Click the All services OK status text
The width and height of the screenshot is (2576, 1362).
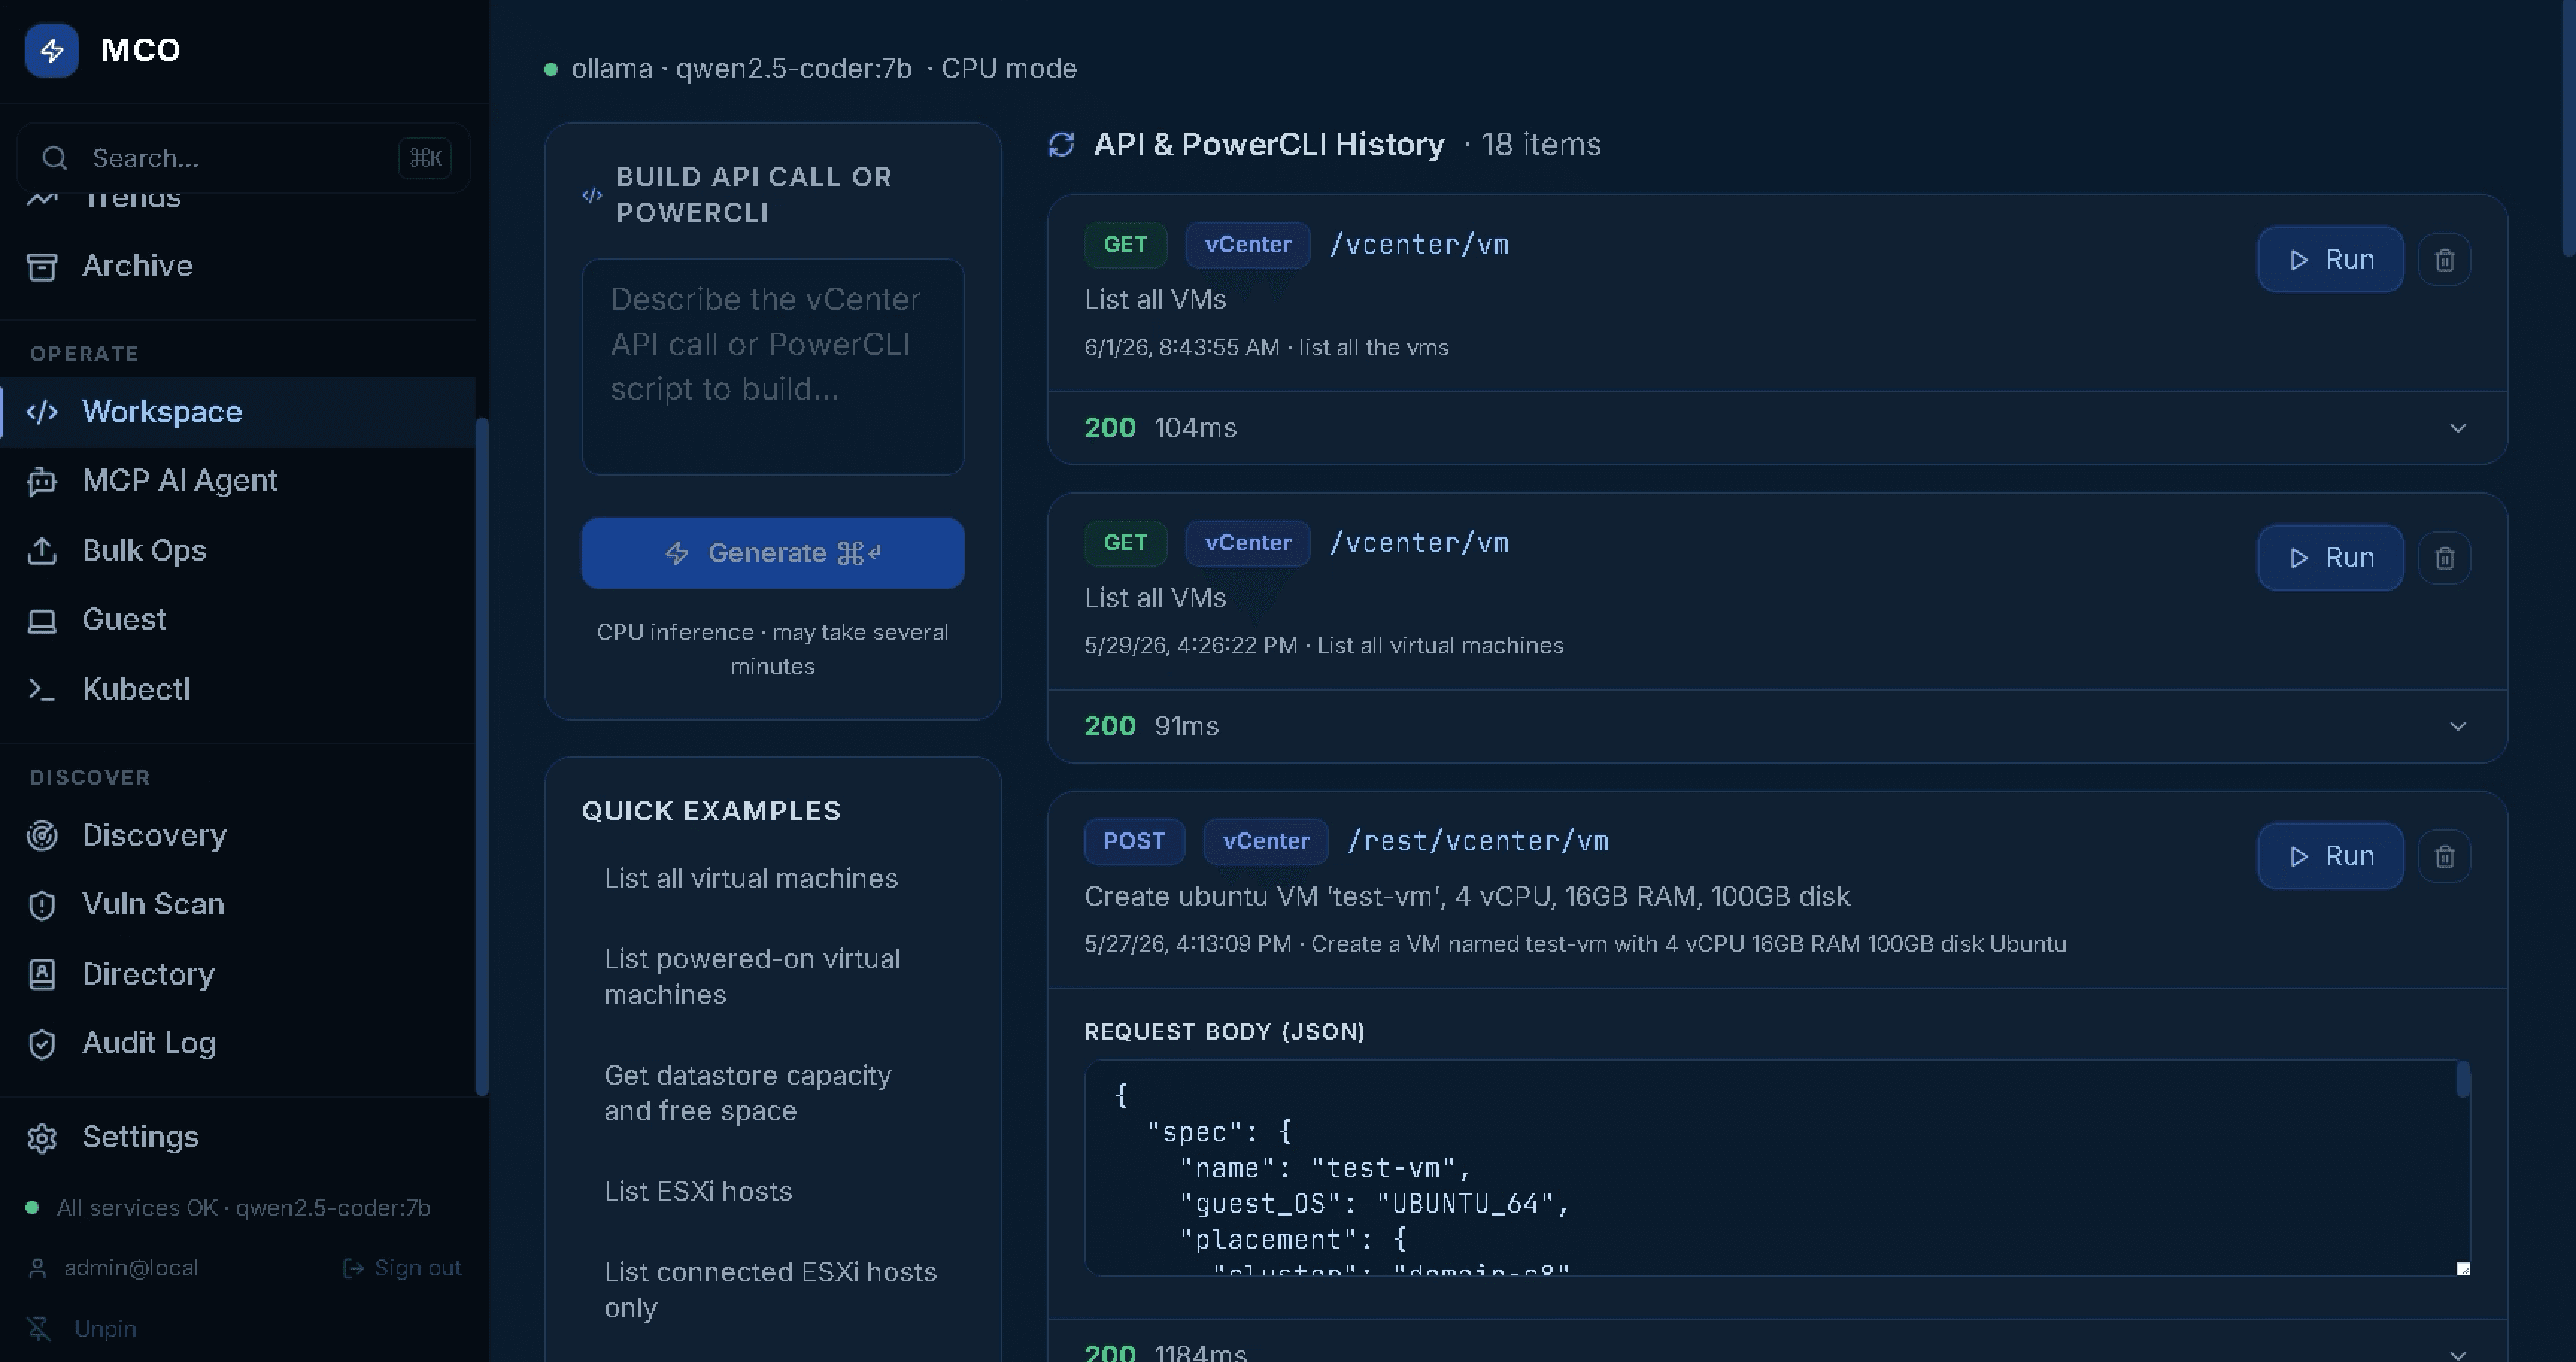tap(243, 1208)
